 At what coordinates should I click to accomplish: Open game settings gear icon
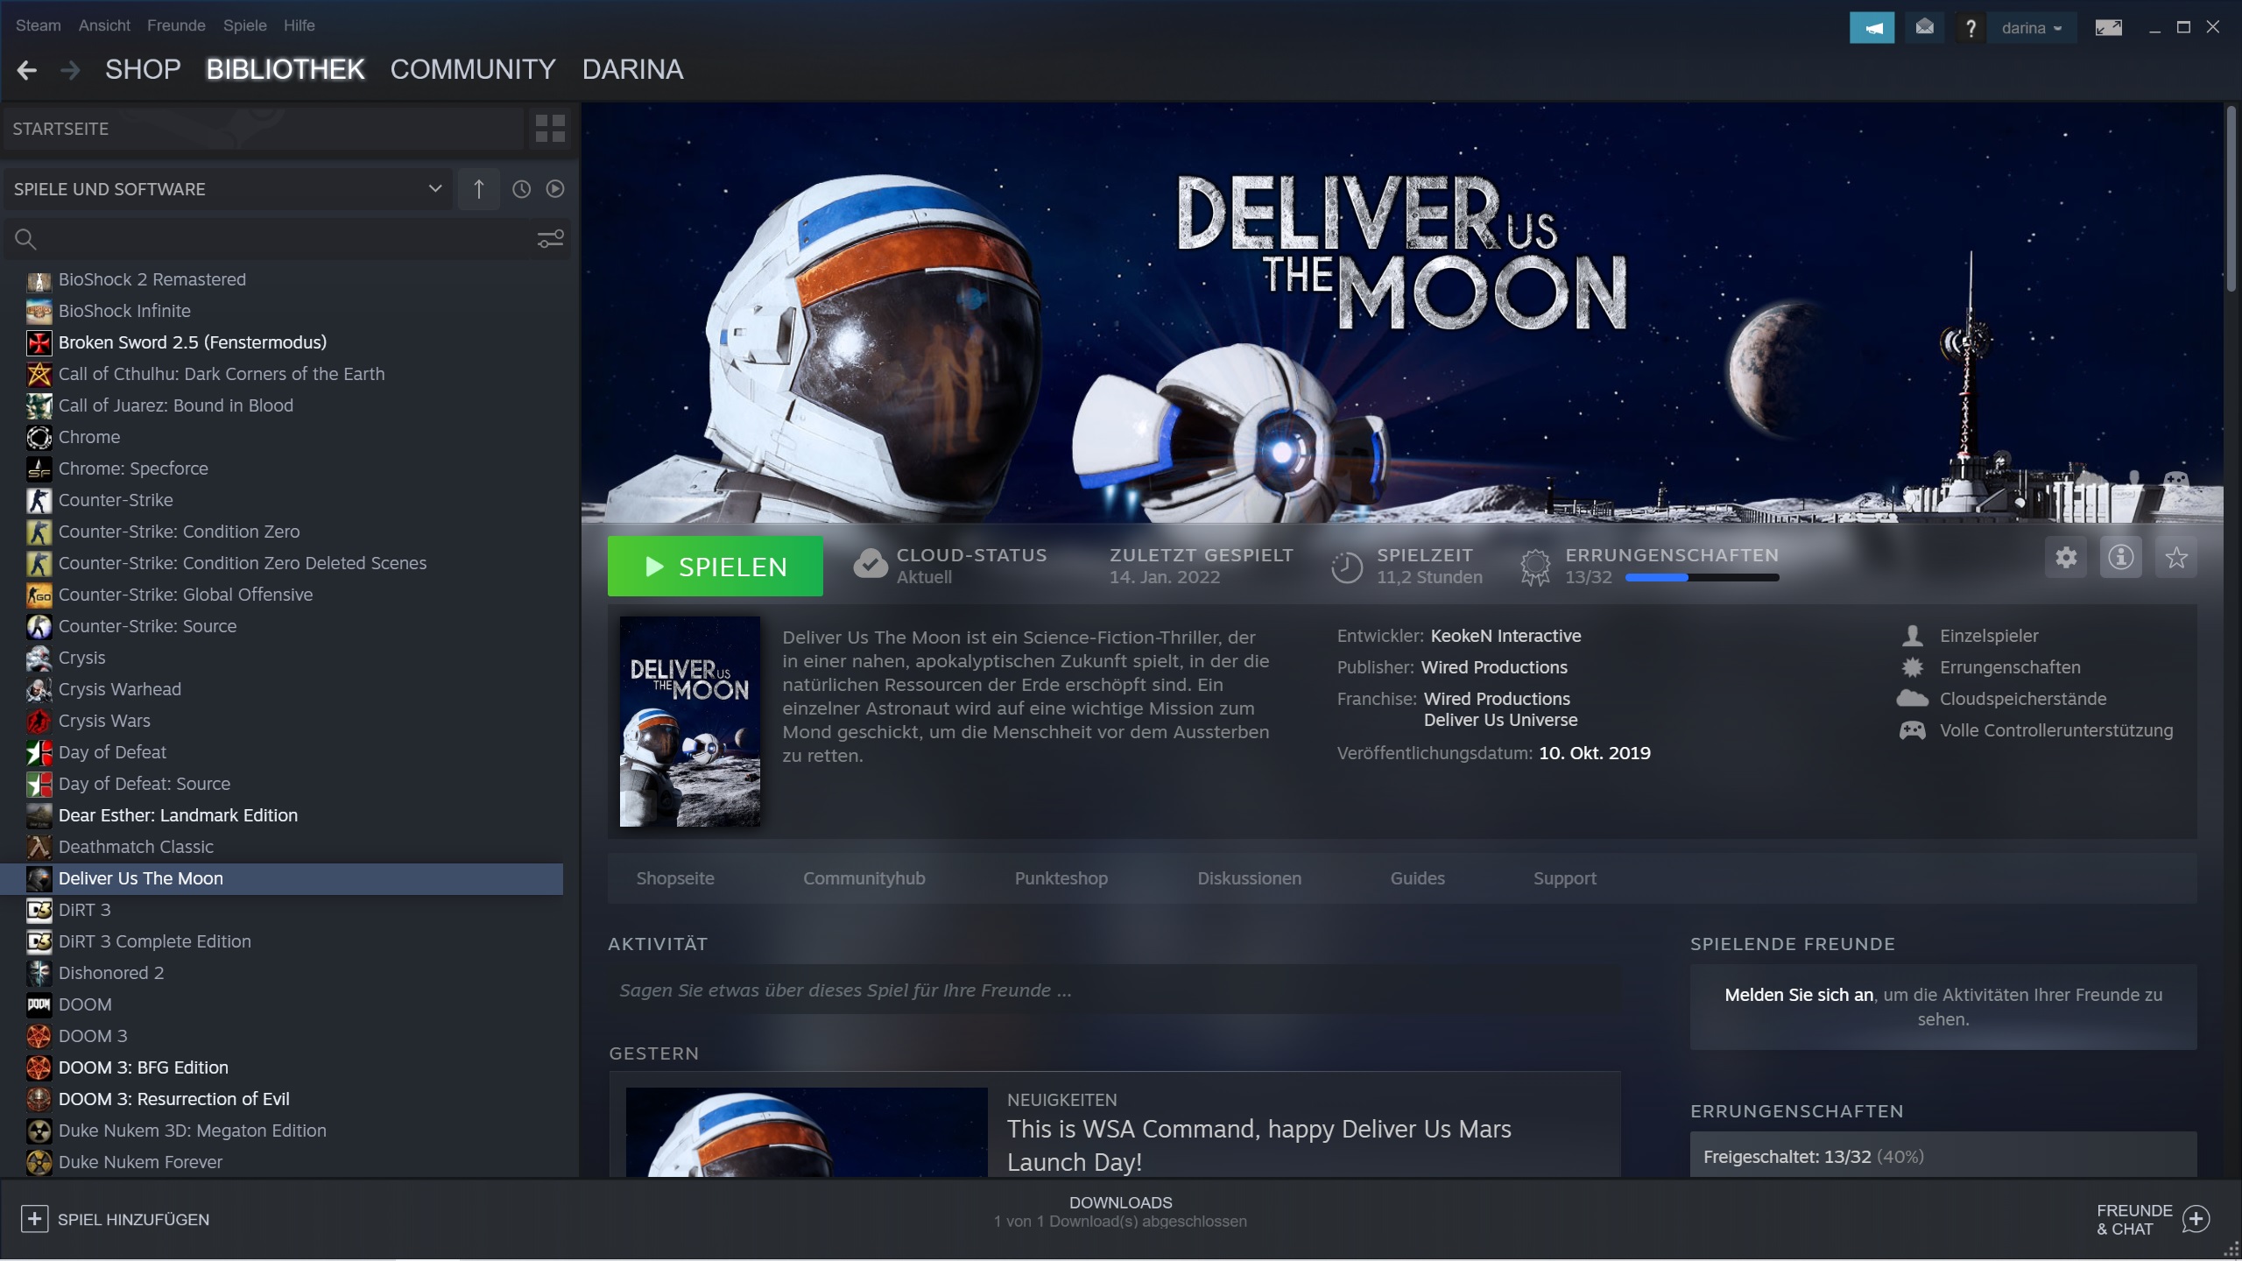[2066, 558]
